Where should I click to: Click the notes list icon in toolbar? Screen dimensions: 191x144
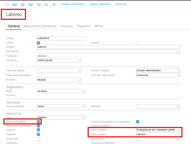tap(22, 4)
